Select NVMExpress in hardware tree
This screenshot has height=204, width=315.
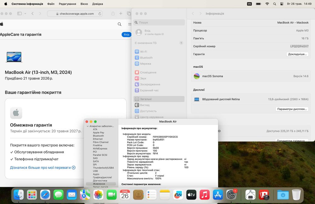(x=100, y=148)
